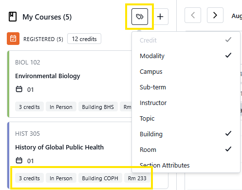The height and width of the screenshot is (190, 242).
Task: Click the orange Registered calendar icon
Action: pyautogui.click(x=13, y=39)
